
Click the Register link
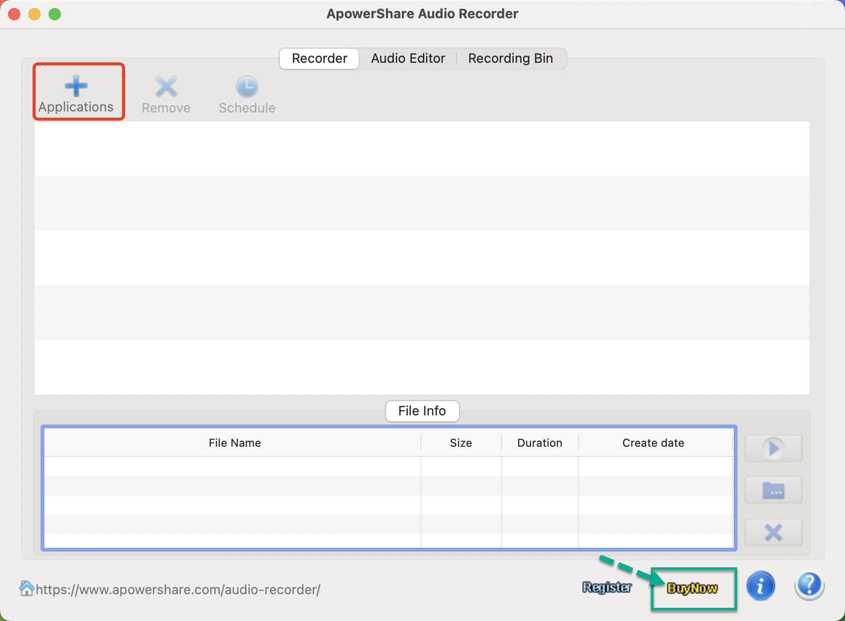coord(607,588)
